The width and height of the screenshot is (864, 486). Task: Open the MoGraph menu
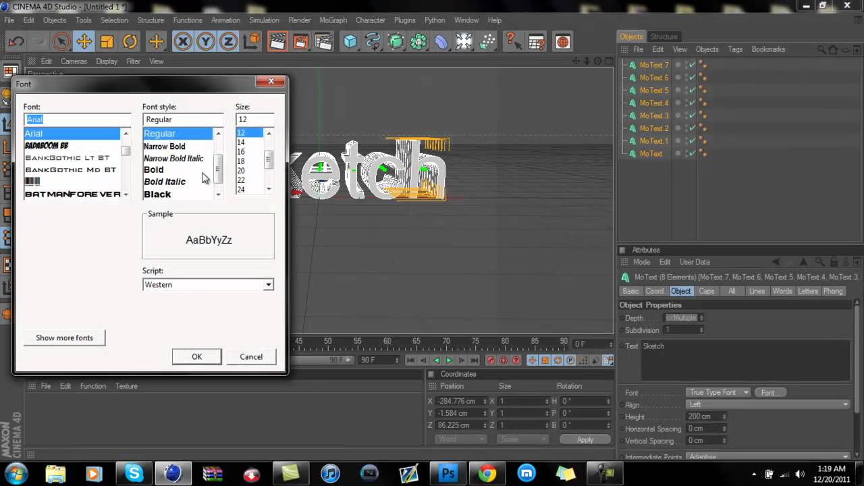[333, 20]
